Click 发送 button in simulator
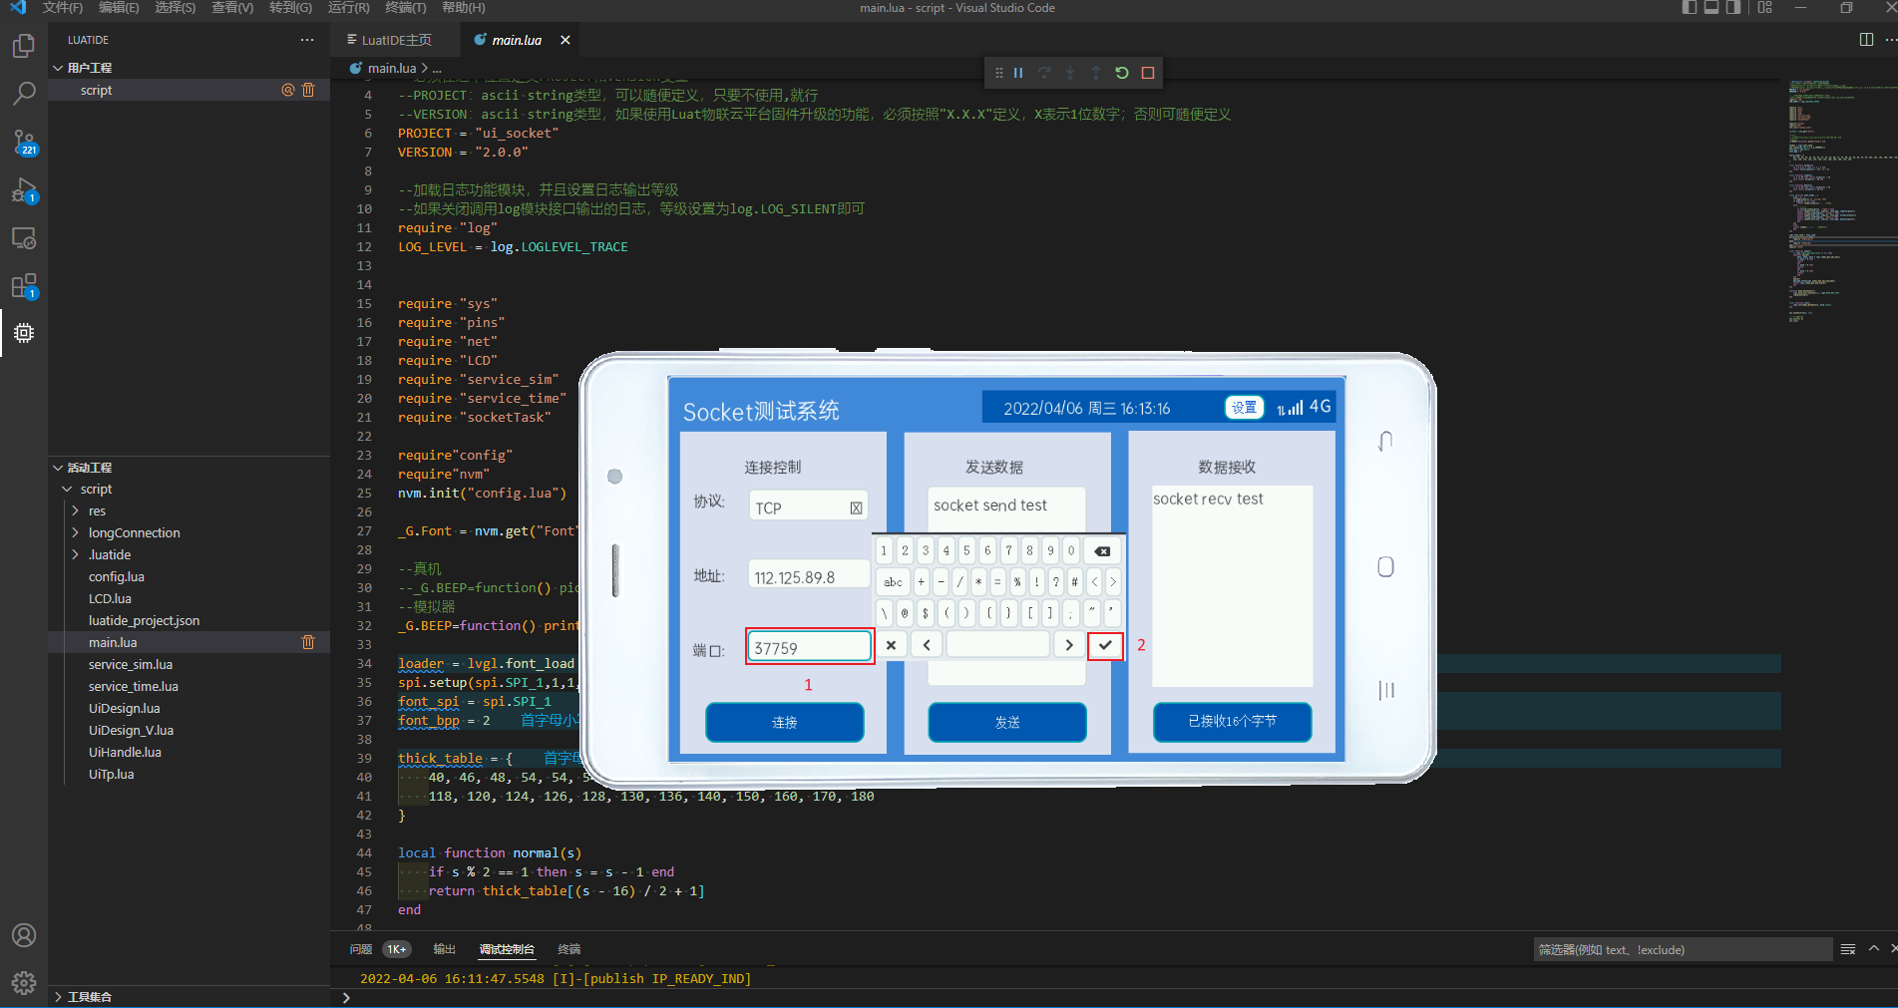Image resolution: width=1898 pixels, height=1008 pixels. click(1007, 722)
